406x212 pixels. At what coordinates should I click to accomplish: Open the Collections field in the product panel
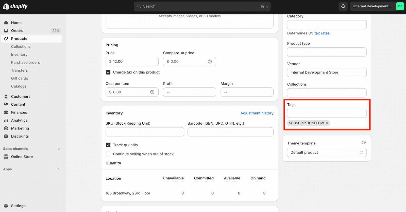(x=327, y=93)
